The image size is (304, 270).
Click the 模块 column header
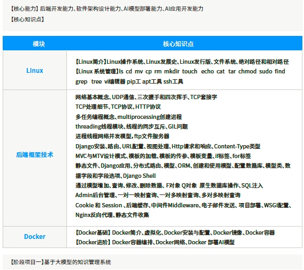click(x=39, y=44)
